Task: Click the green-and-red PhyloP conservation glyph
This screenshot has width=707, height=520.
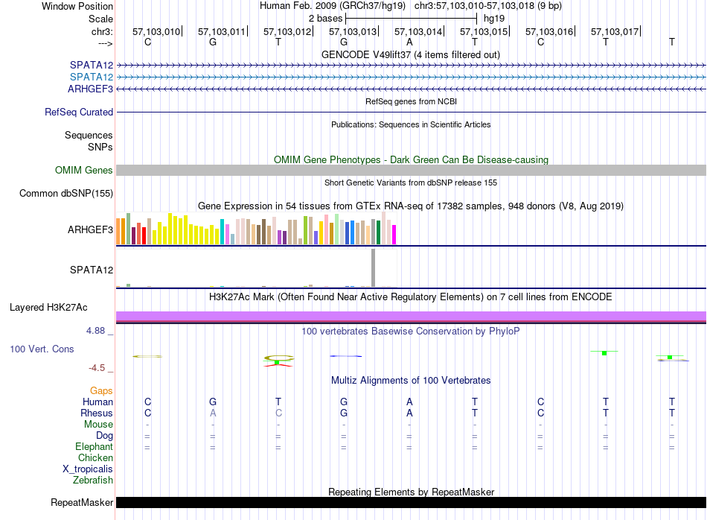Action: click(278, 361)
